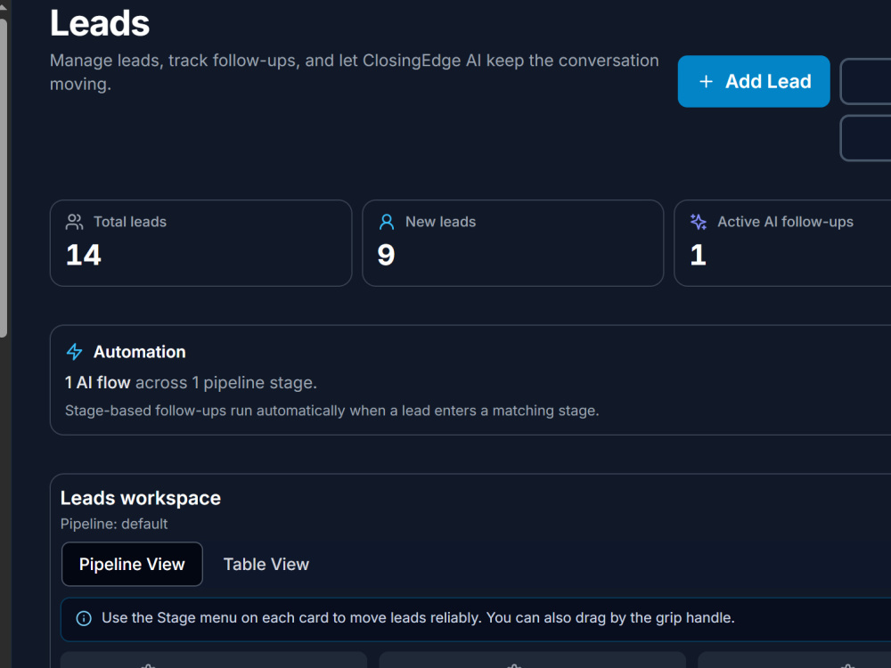Switch to Pipeline View tab
Viewport: 891px width, 668px height.
[132, 564]
